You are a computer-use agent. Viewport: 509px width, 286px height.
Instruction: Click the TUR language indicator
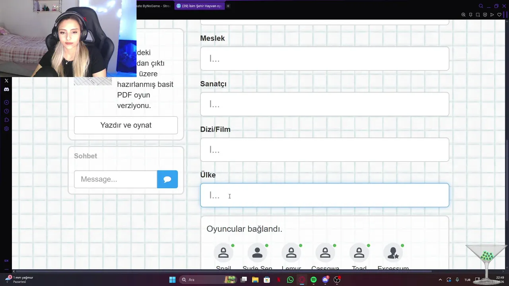[468, 280]
